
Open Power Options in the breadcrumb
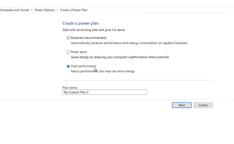44,10
